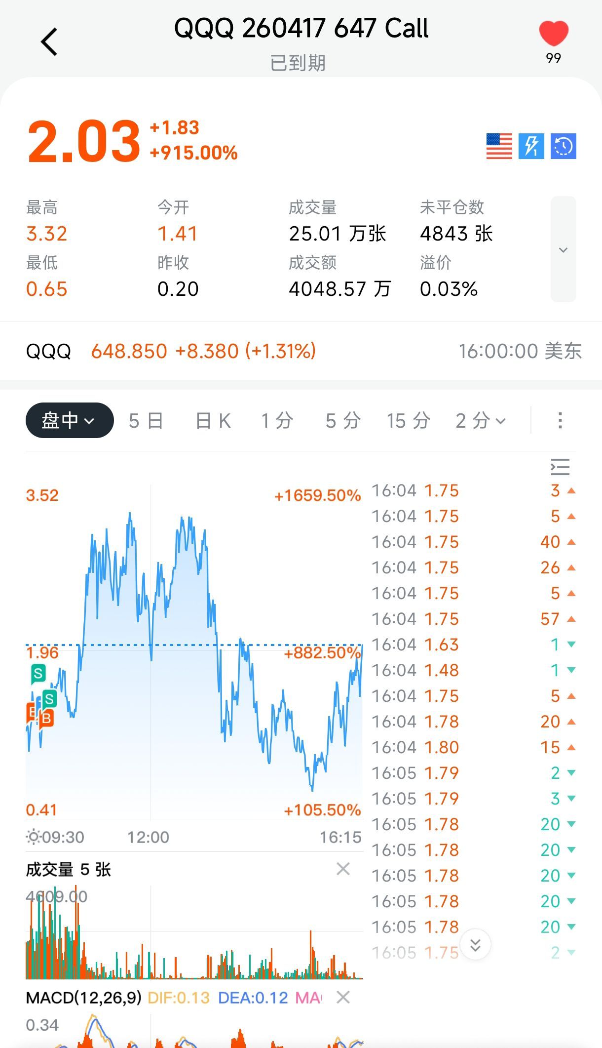The height and width of the screenshot is (1048, 602).
Task: Tap the double-chevron scroll-down button
Action: click(475, 945)
